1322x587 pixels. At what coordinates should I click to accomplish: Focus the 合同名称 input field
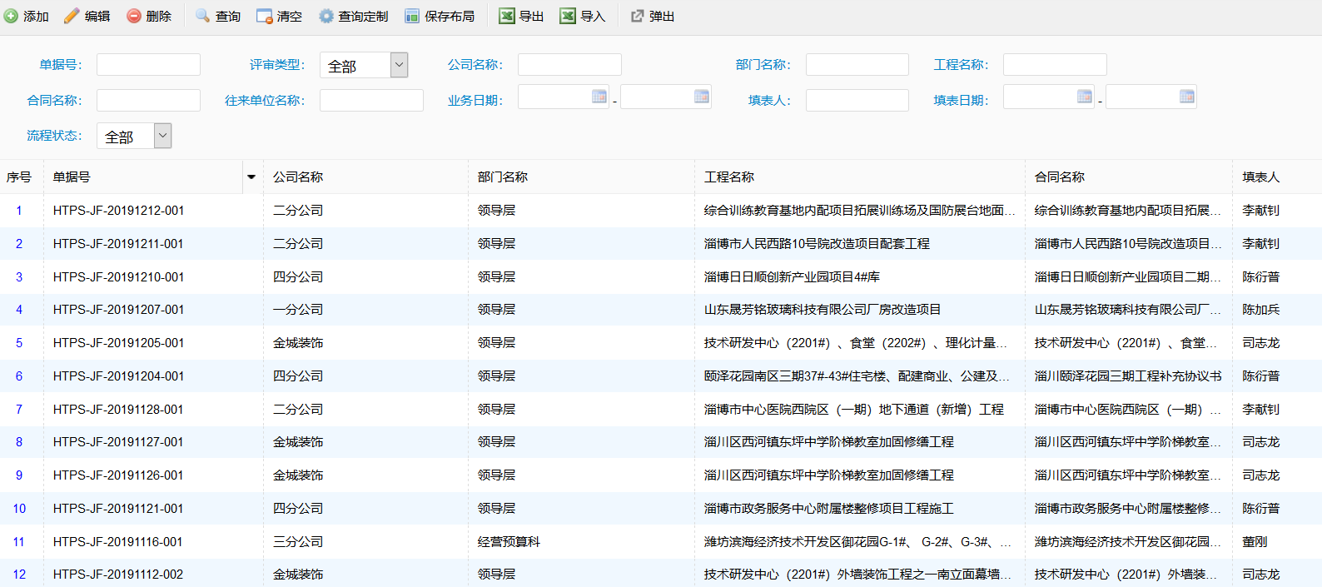pos(148,101)
